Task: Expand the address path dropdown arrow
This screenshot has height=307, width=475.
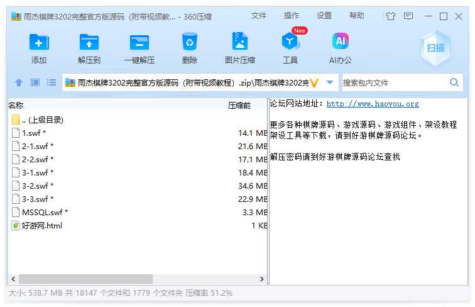Action: (x=330, y=82)
